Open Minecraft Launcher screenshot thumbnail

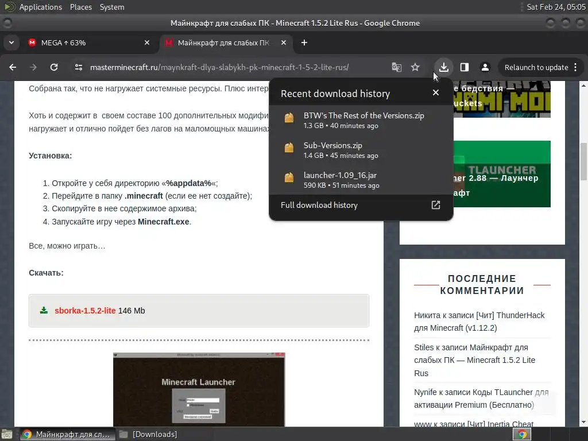pos(199,389)
